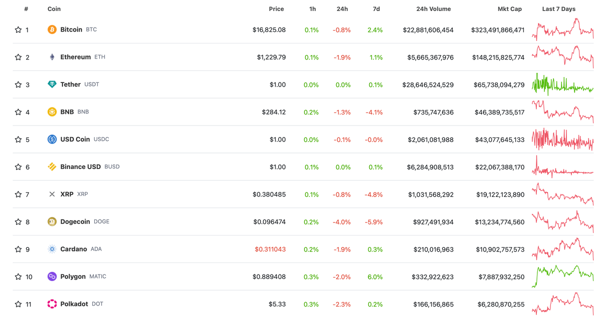This screenshot has height=316, width=601.
Task: Open the Tether coin page link
Action: coord(71,84)
